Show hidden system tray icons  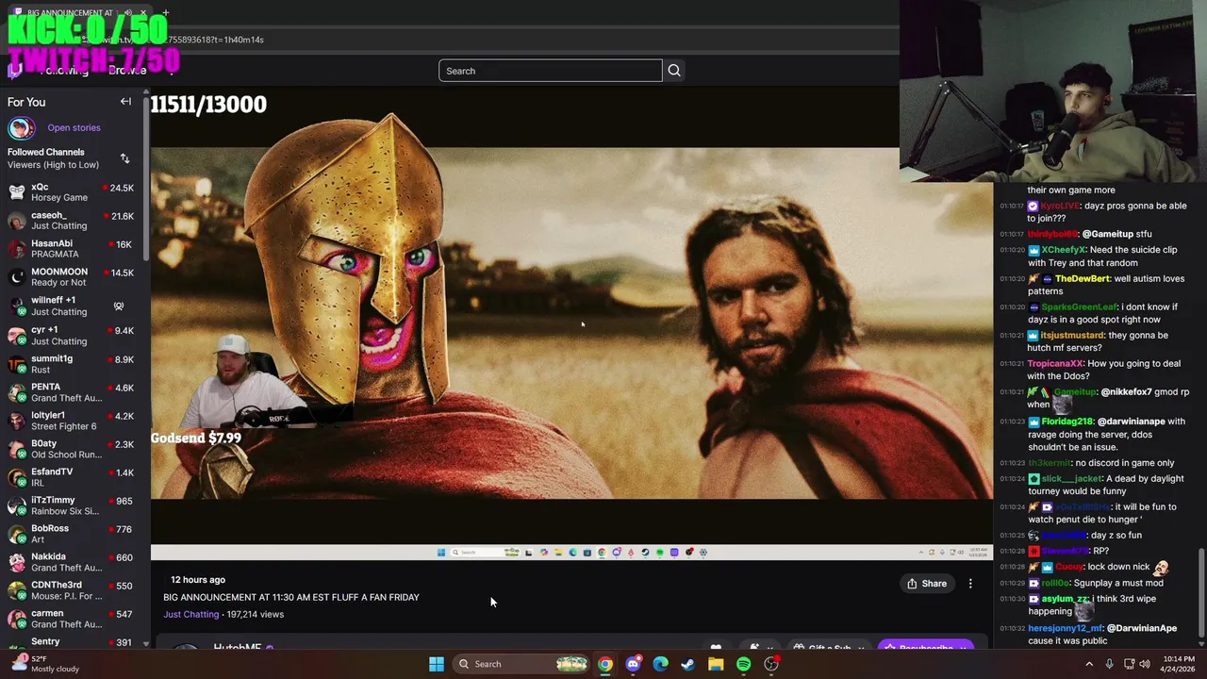click(1089, 664)
